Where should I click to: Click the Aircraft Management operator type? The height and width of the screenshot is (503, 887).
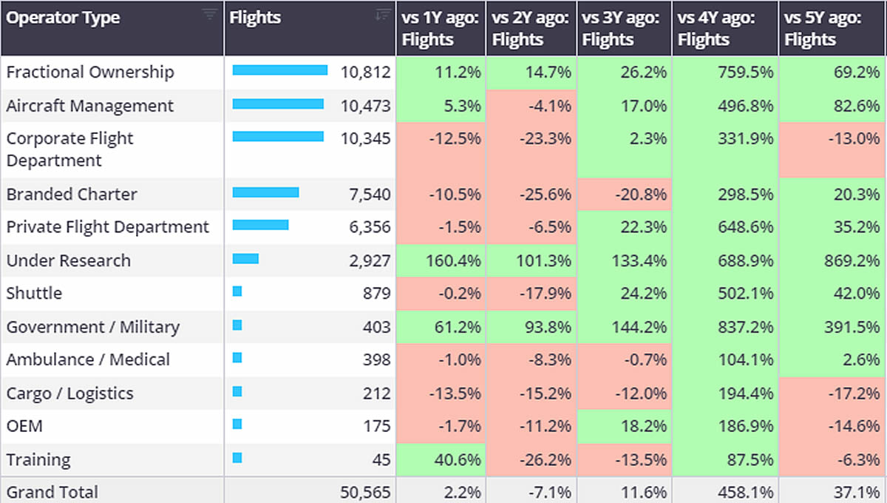[x=90, y=106]
